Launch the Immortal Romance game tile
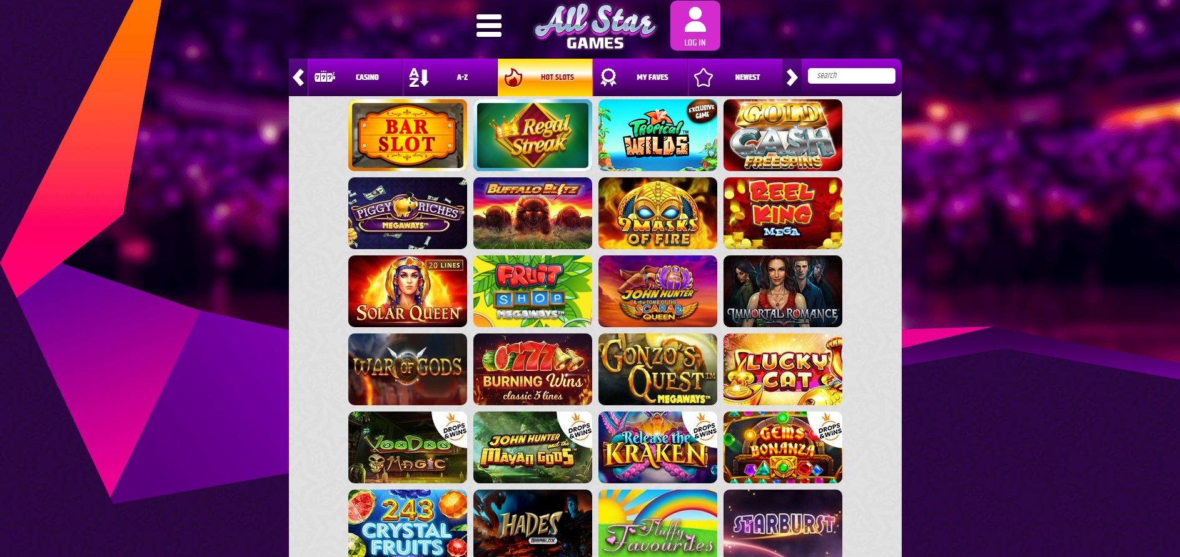 pos(783,291)
